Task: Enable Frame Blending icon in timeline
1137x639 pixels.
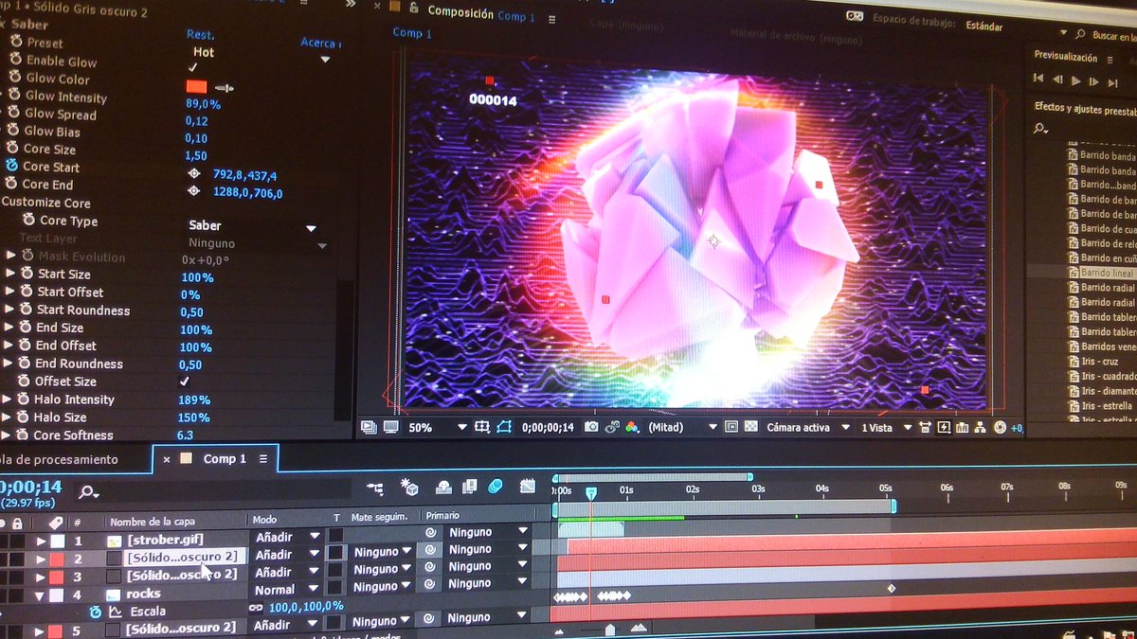Action: [x=469, y=487]
